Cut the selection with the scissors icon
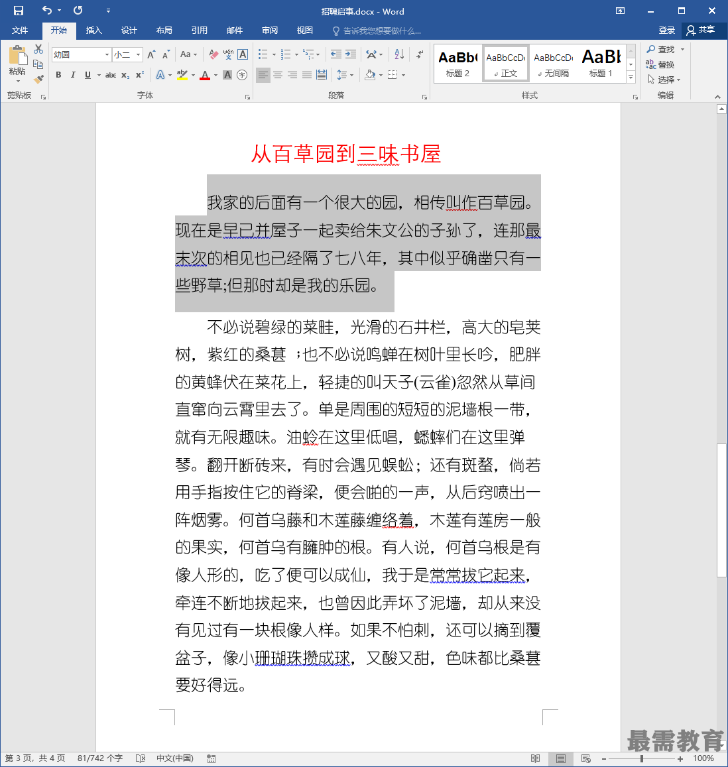This screenshot has height=767, width=728. (x=38, y=49)
